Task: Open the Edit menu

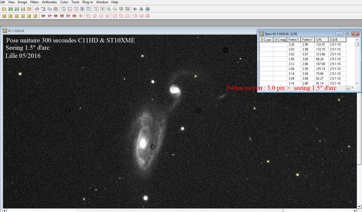Action: [x=2, y=2]
